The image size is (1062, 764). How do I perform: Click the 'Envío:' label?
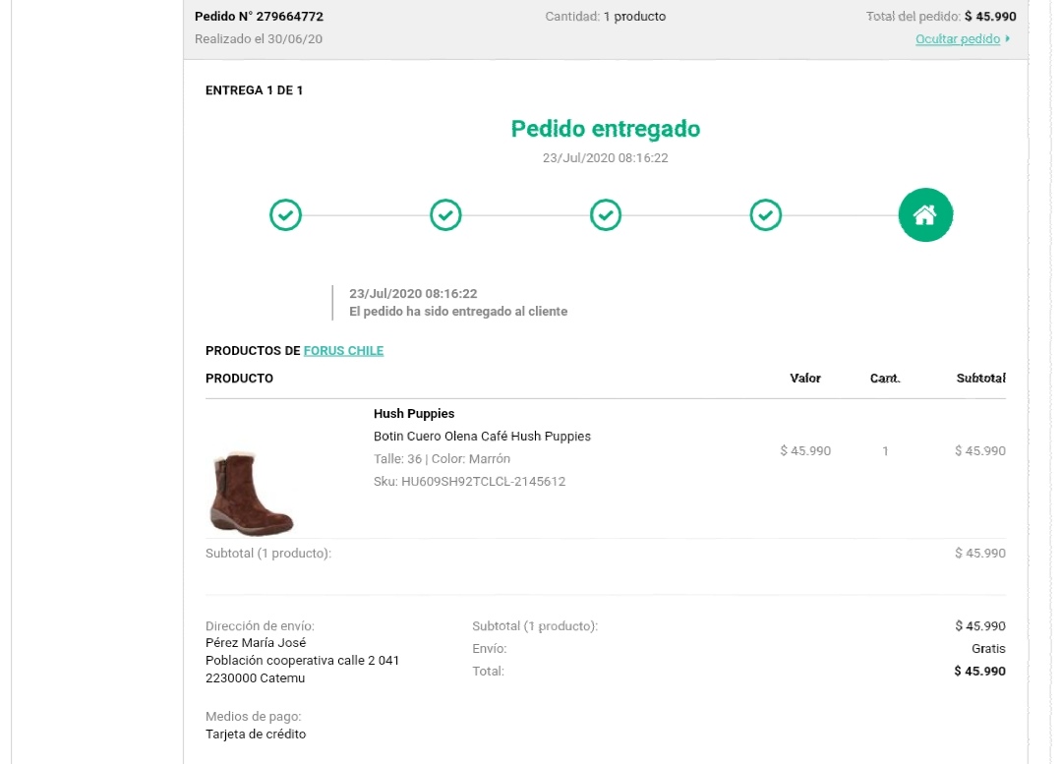click(x=489, y=649)
